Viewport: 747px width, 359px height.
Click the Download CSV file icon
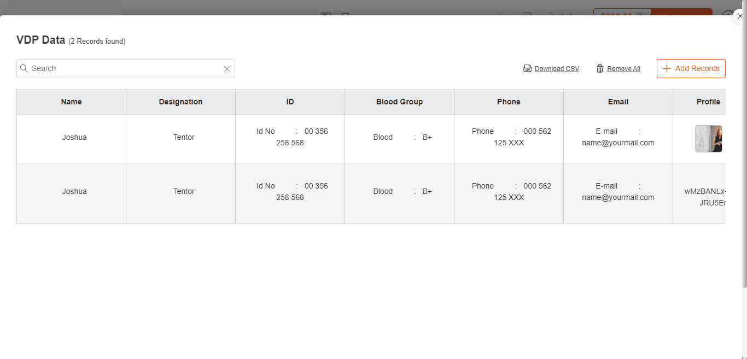tap(528, 68)
